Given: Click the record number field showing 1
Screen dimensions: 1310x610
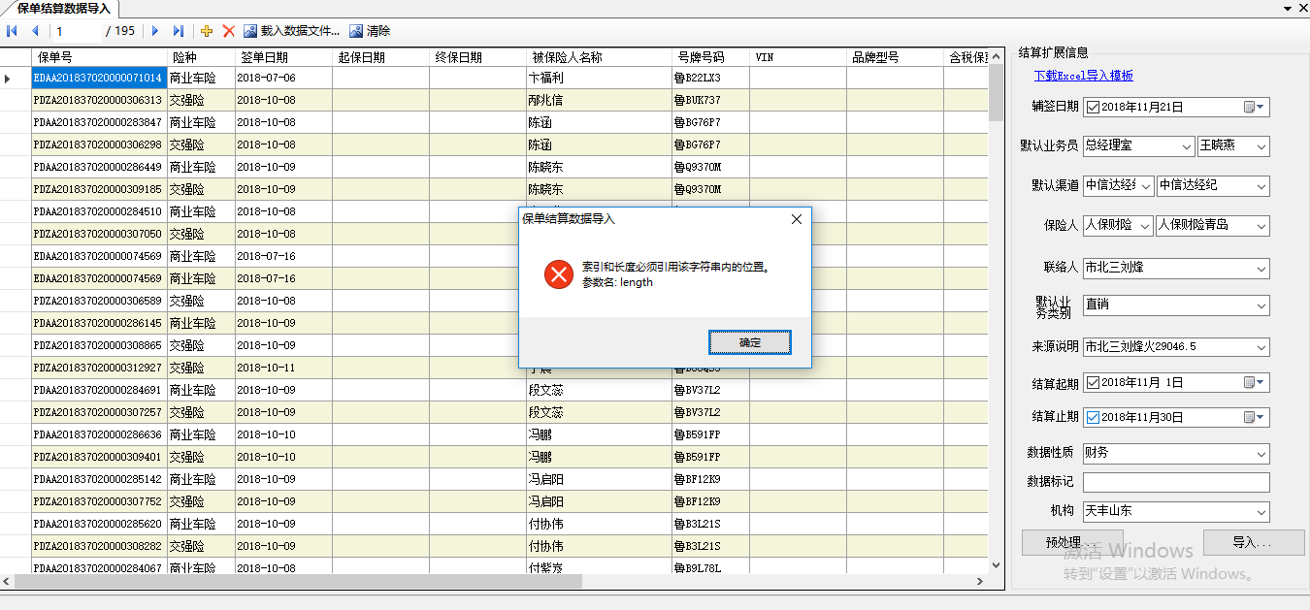Looking at the screenshot, I should click(77, 31).
